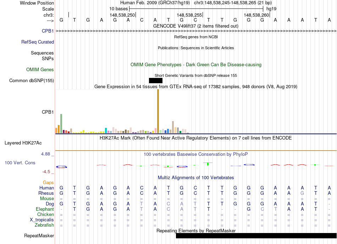
Task: Click the hg19 label beside scale bar
Action: [271, 9]
